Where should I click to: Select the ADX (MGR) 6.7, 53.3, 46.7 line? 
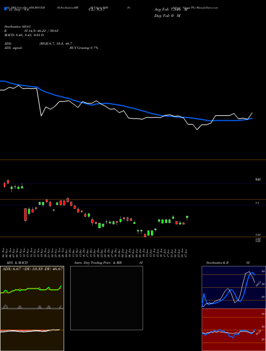pos(38,44)
